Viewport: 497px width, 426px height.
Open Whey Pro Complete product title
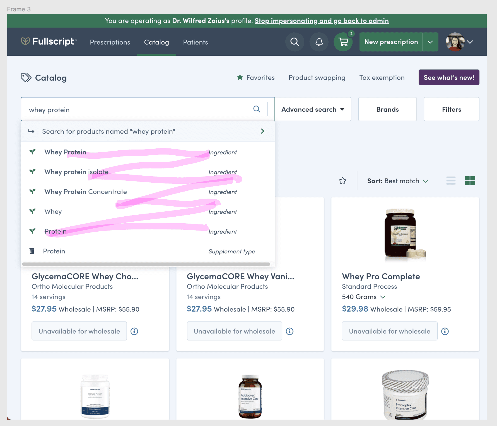point(381,276)
